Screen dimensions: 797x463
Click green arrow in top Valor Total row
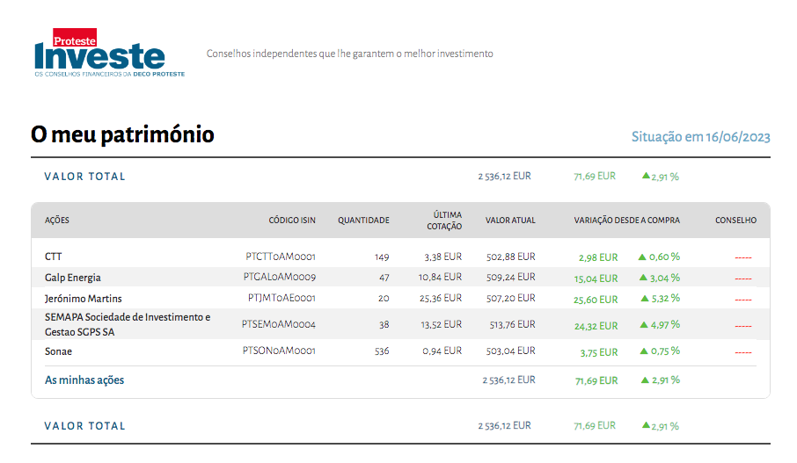pyautogui.click(x=646, y=176)
